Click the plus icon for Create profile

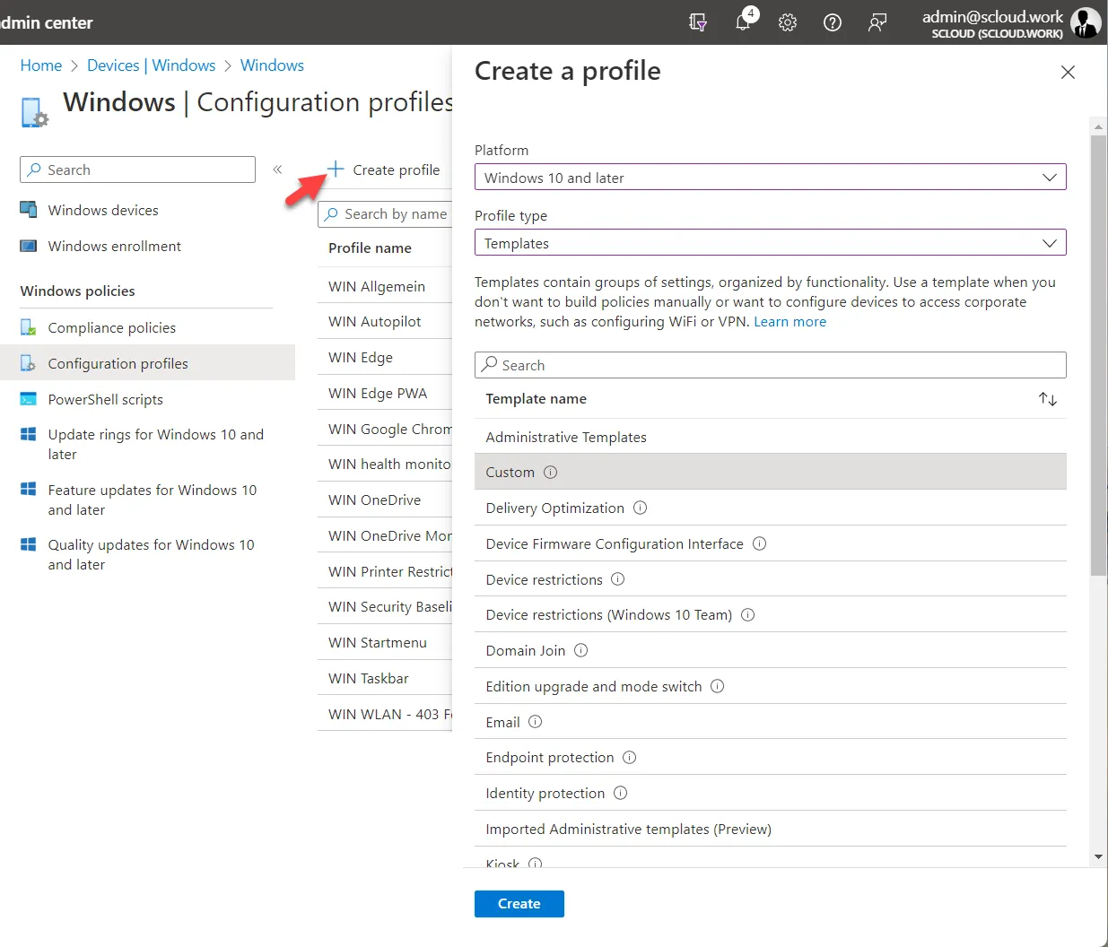(336, 169)
